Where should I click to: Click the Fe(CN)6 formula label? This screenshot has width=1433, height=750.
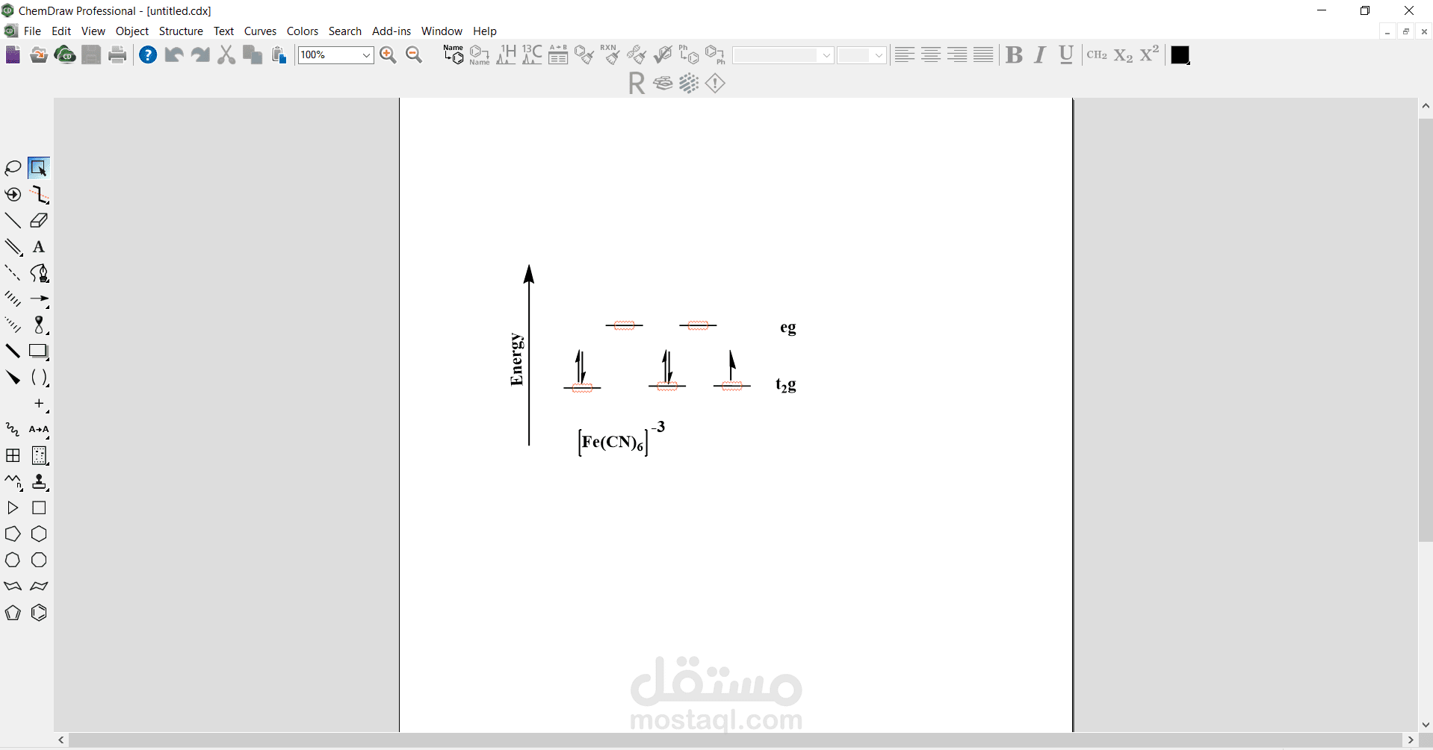[x=613, y=443]
